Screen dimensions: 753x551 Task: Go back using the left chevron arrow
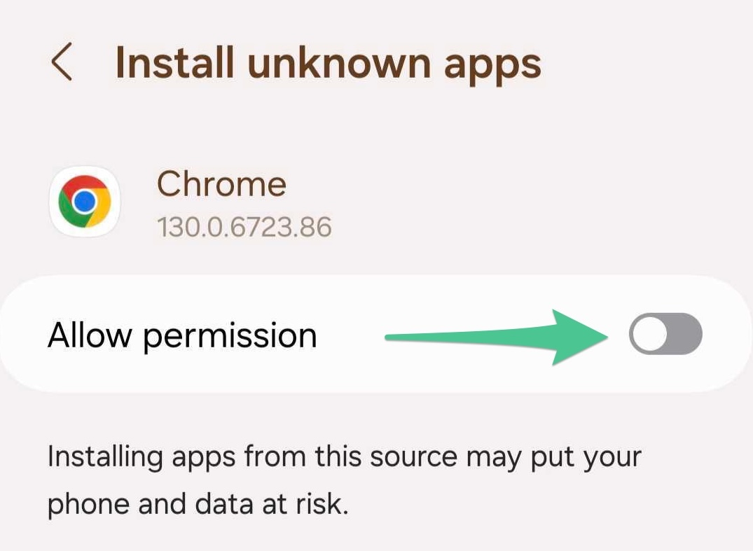click(62, 62)
